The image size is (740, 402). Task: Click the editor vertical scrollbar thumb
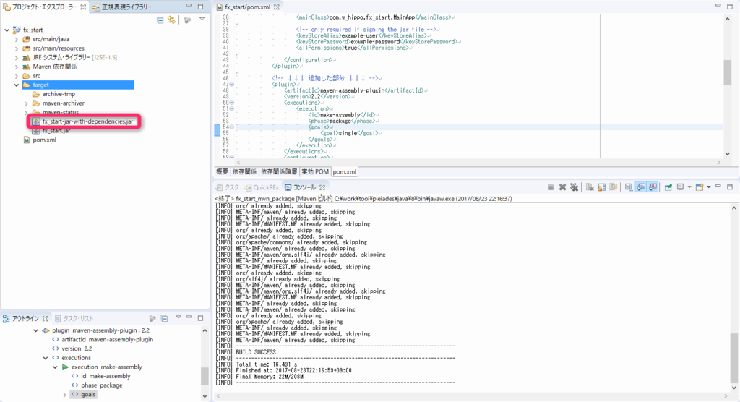pos(727,72)
